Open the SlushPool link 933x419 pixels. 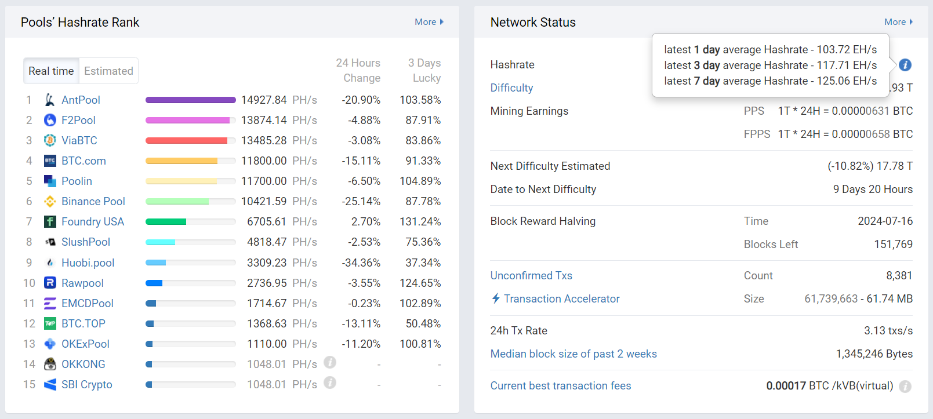click(86, 242)
